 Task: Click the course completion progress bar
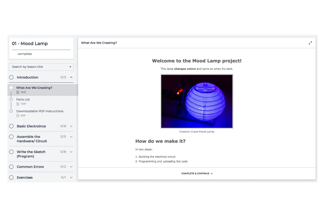(41, 50)
